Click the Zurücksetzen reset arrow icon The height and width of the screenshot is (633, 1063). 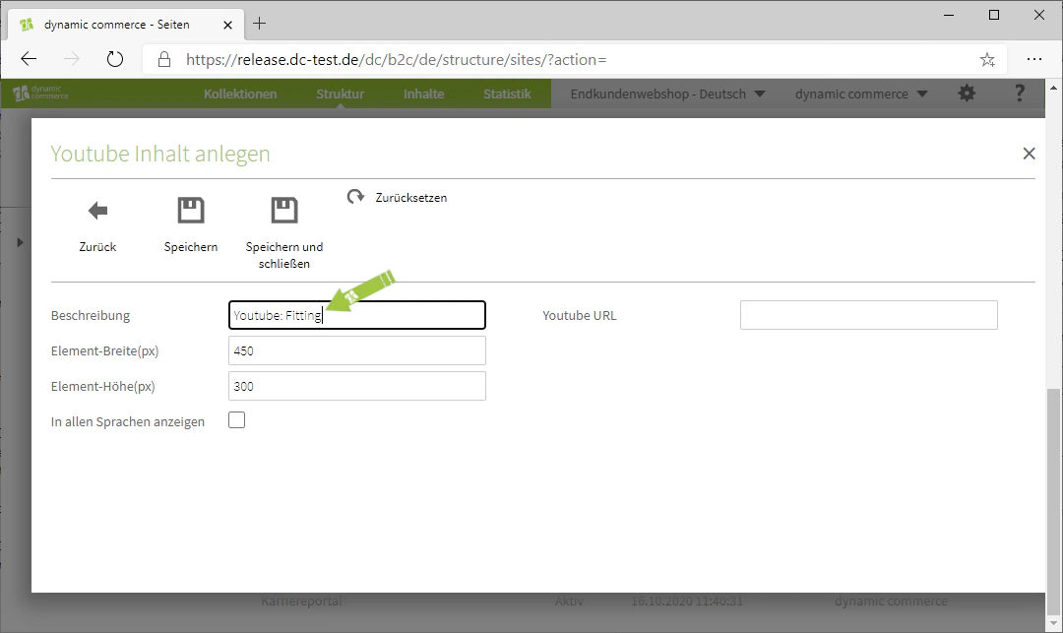click(356, 197)
